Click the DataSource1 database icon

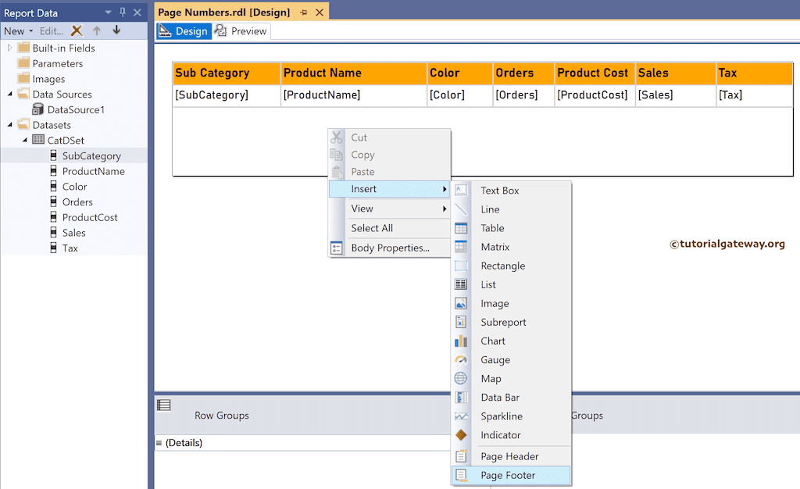point(38,110)
